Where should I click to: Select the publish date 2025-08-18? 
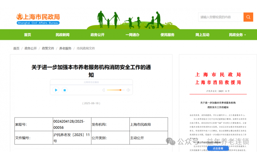click(91, 103)
